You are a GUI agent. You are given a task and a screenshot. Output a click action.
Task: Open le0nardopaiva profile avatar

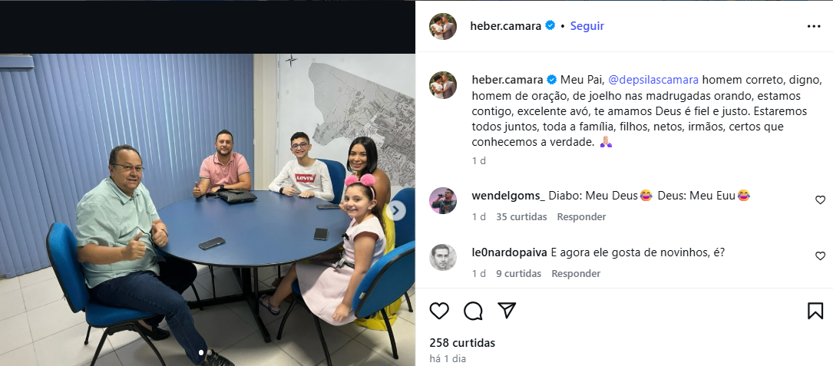pos(442,257)
